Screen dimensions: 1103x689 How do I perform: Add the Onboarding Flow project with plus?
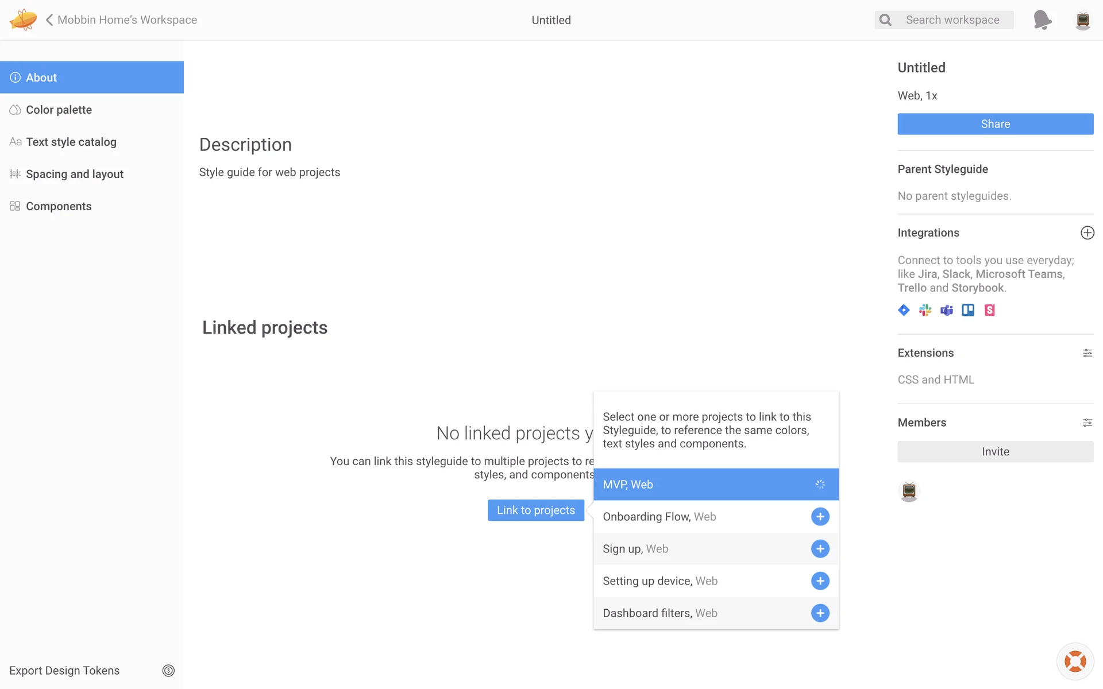click(820, 517)
